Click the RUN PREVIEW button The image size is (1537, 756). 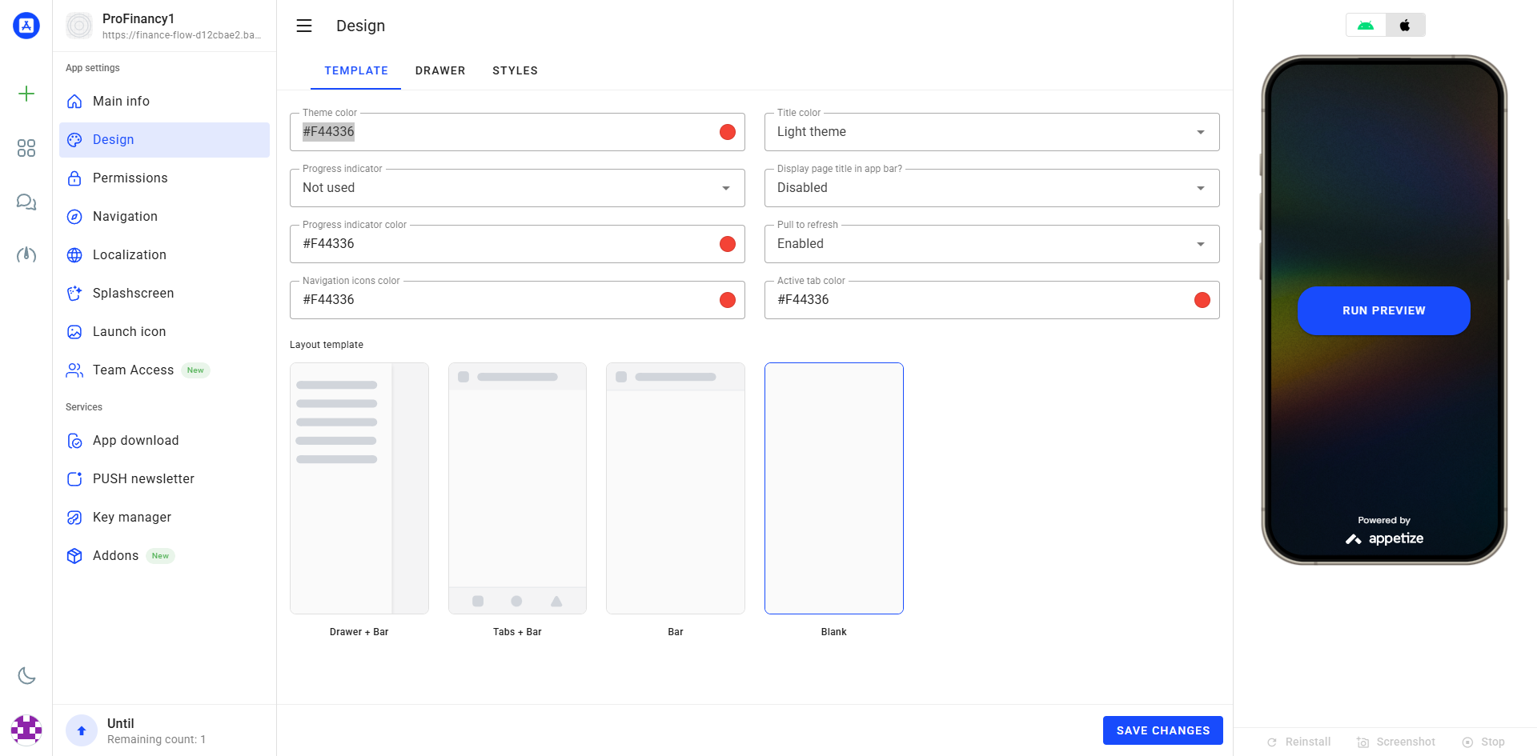[x=1384, y=310]
